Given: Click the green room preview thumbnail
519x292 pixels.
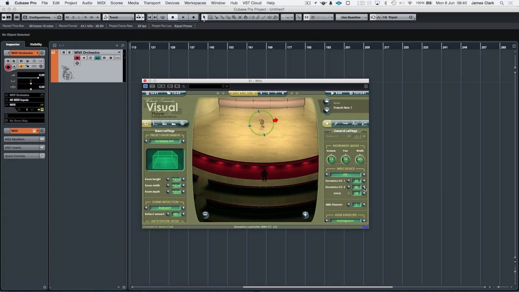Looking at the screenshot, I should click(x=165, y=159).
